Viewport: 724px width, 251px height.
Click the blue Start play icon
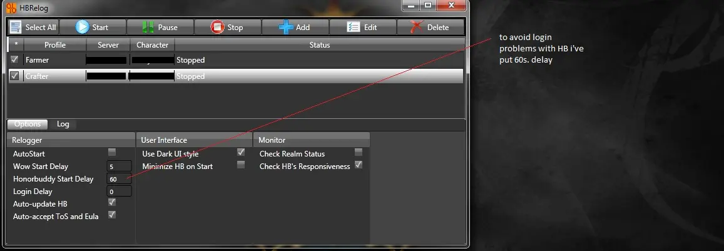click(82, 28)
